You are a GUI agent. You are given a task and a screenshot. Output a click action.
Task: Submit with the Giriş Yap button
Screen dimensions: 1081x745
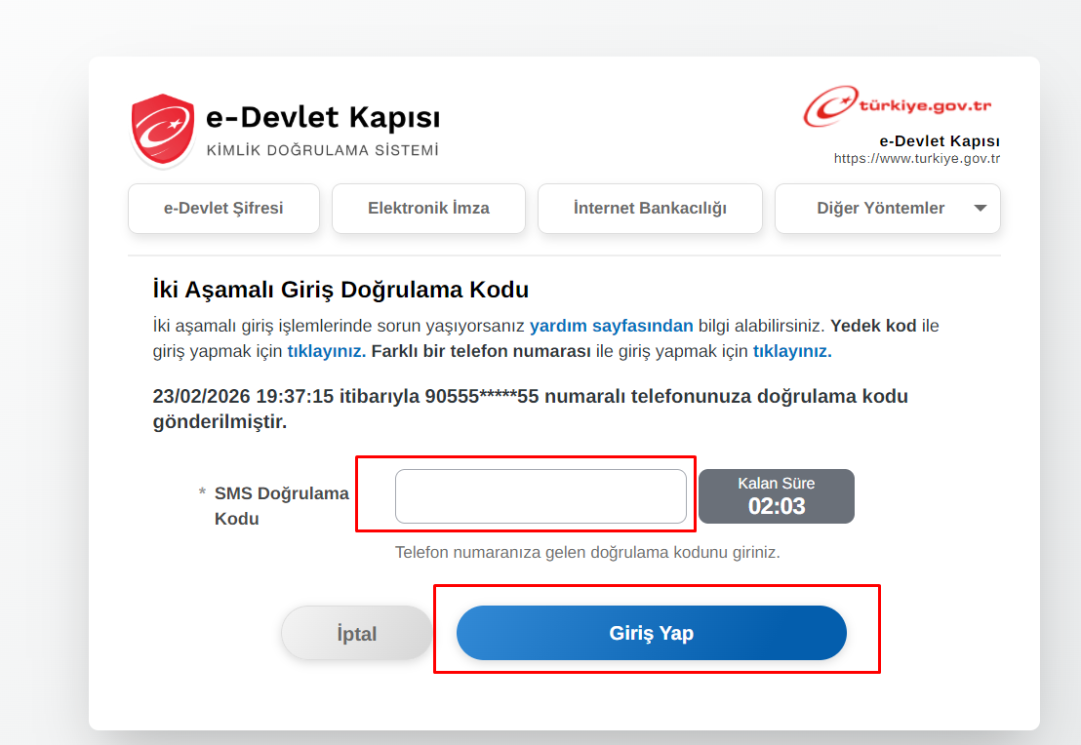coord(651,633)
